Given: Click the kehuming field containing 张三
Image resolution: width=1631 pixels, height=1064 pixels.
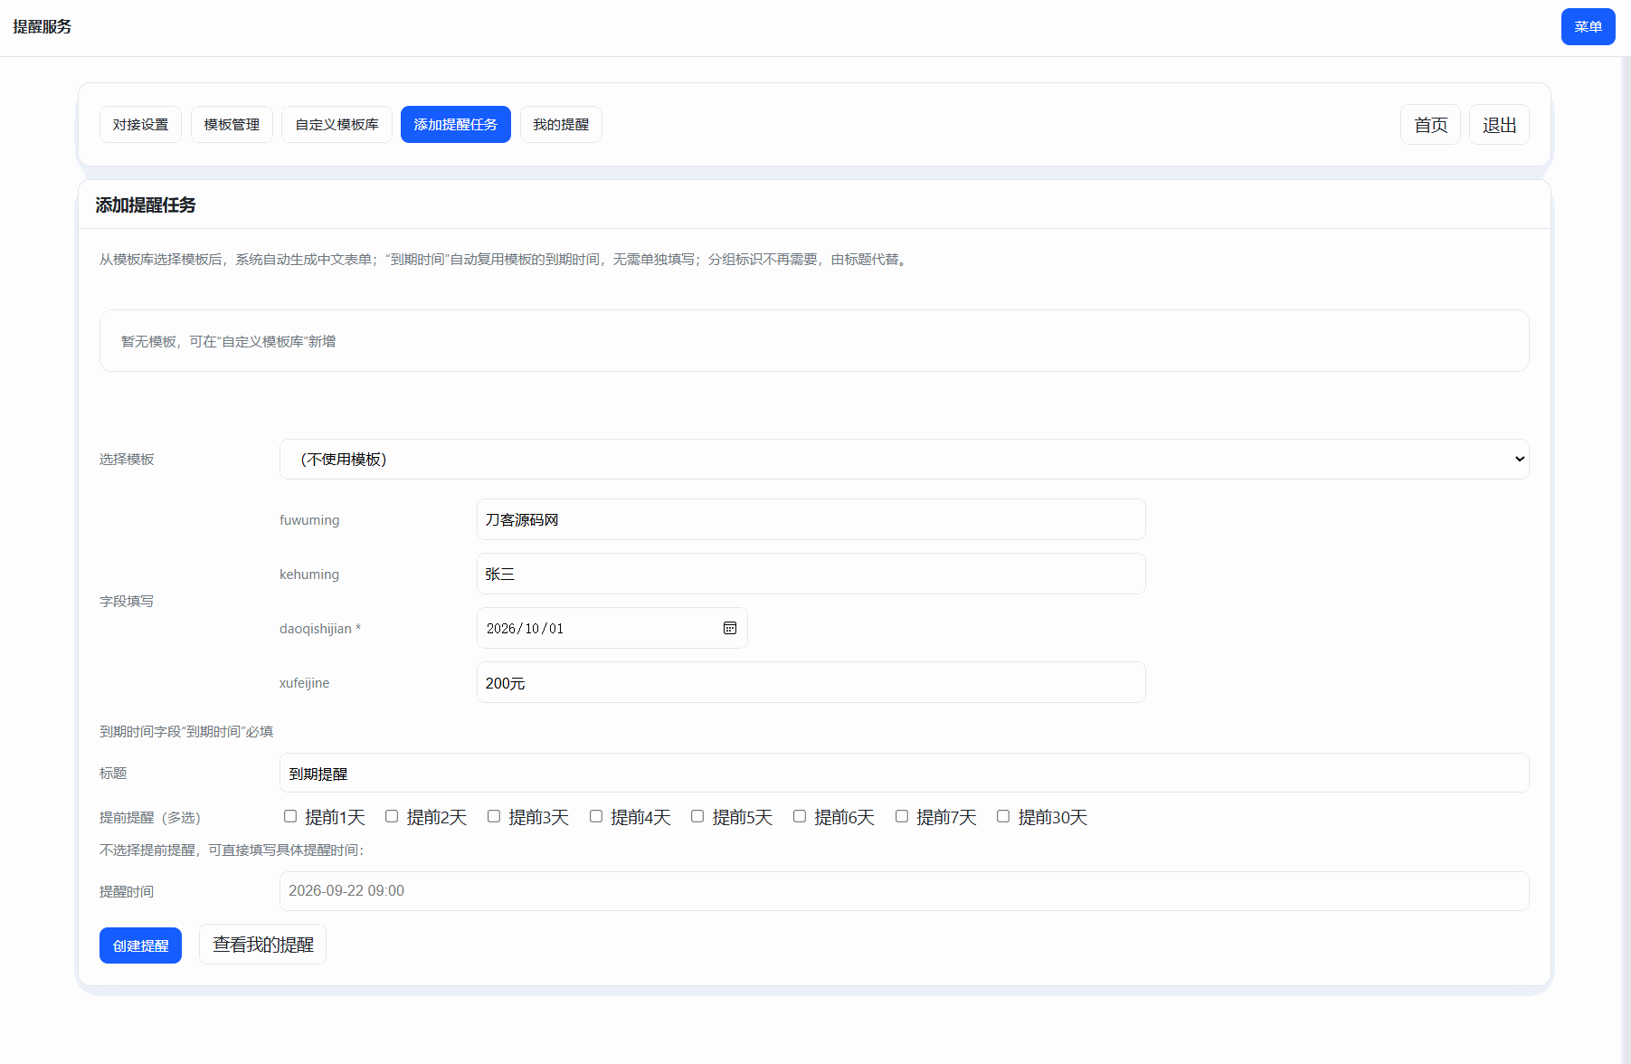Looking at the screenshot, I should (x=811, y=574).
